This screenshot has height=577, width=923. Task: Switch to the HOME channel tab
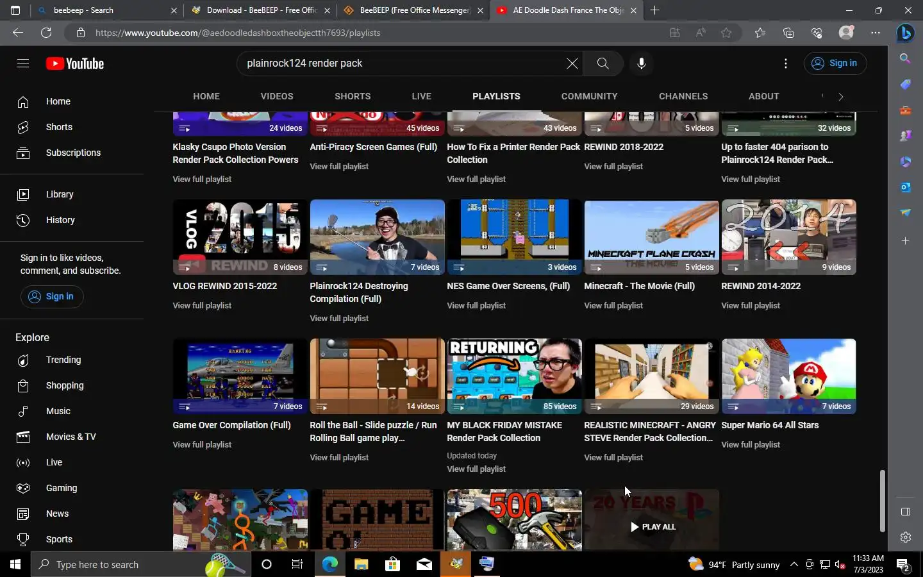pos(206,96)
